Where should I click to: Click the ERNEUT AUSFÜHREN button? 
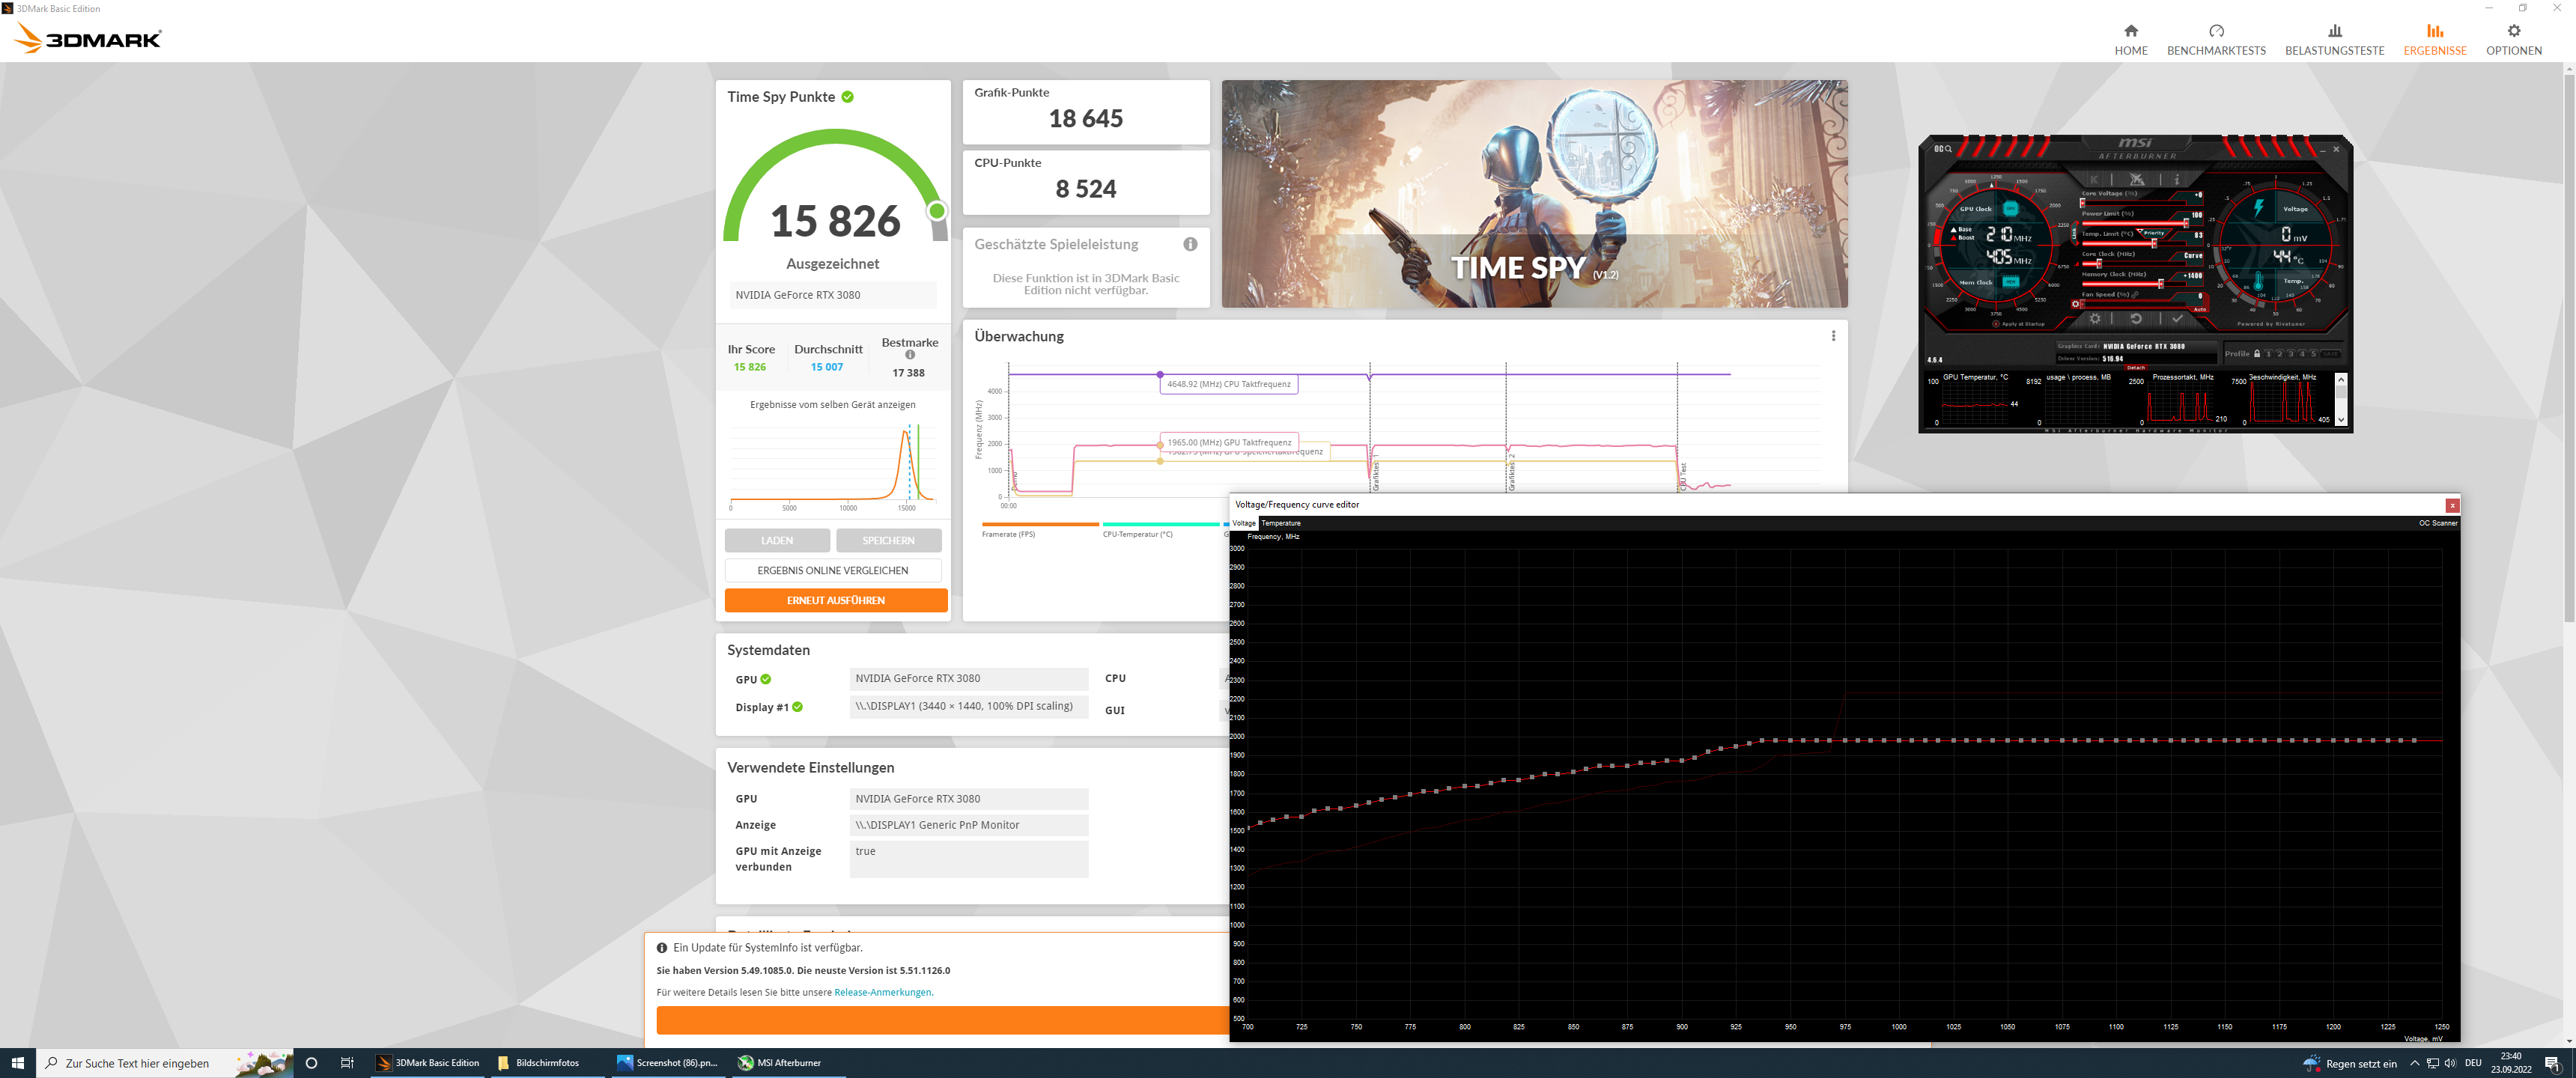pyautogui.click(x=835, y=600)
